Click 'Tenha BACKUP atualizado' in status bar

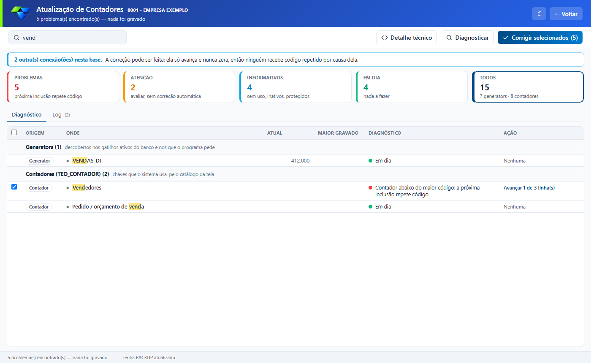(x=149, y=358)
